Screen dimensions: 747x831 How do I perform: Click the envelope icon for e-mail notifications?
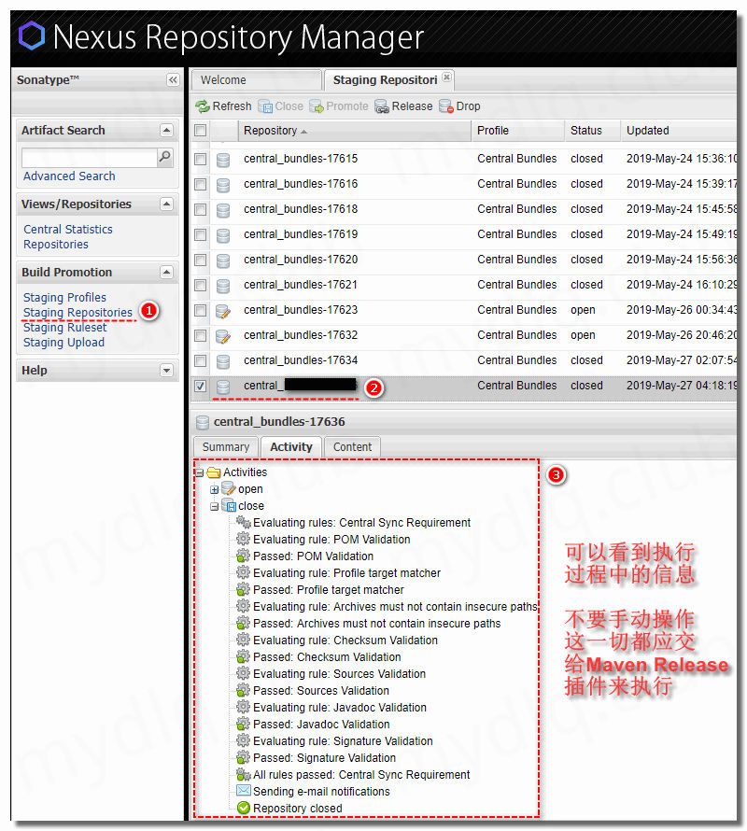[244, 791]
